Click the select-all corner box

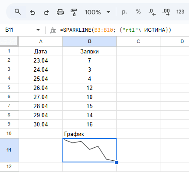pos(9,41)
